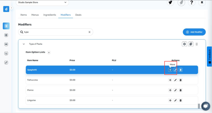The height and width of the screenshot is (113, 212).
Task: Click the drag handle dots near chat
Action: [199, 106]
